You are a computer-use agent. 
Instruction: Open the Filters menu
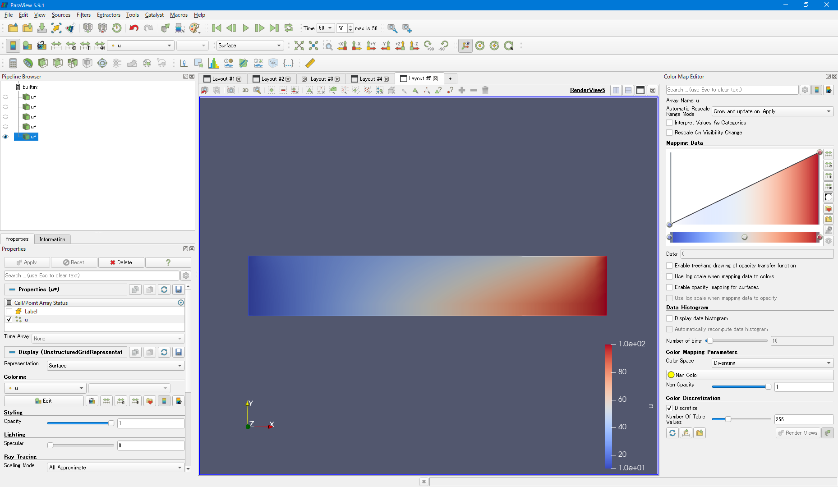coord(83,15)
